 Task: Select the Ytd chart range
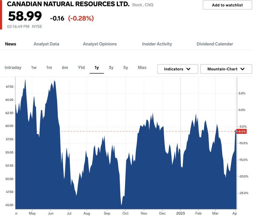(81, 67)
